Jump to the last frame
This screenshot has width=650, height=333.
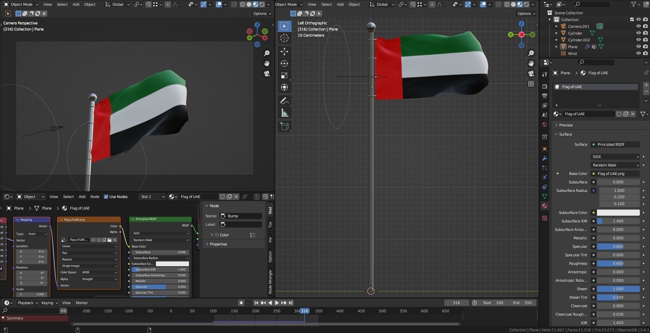[291, 303]
